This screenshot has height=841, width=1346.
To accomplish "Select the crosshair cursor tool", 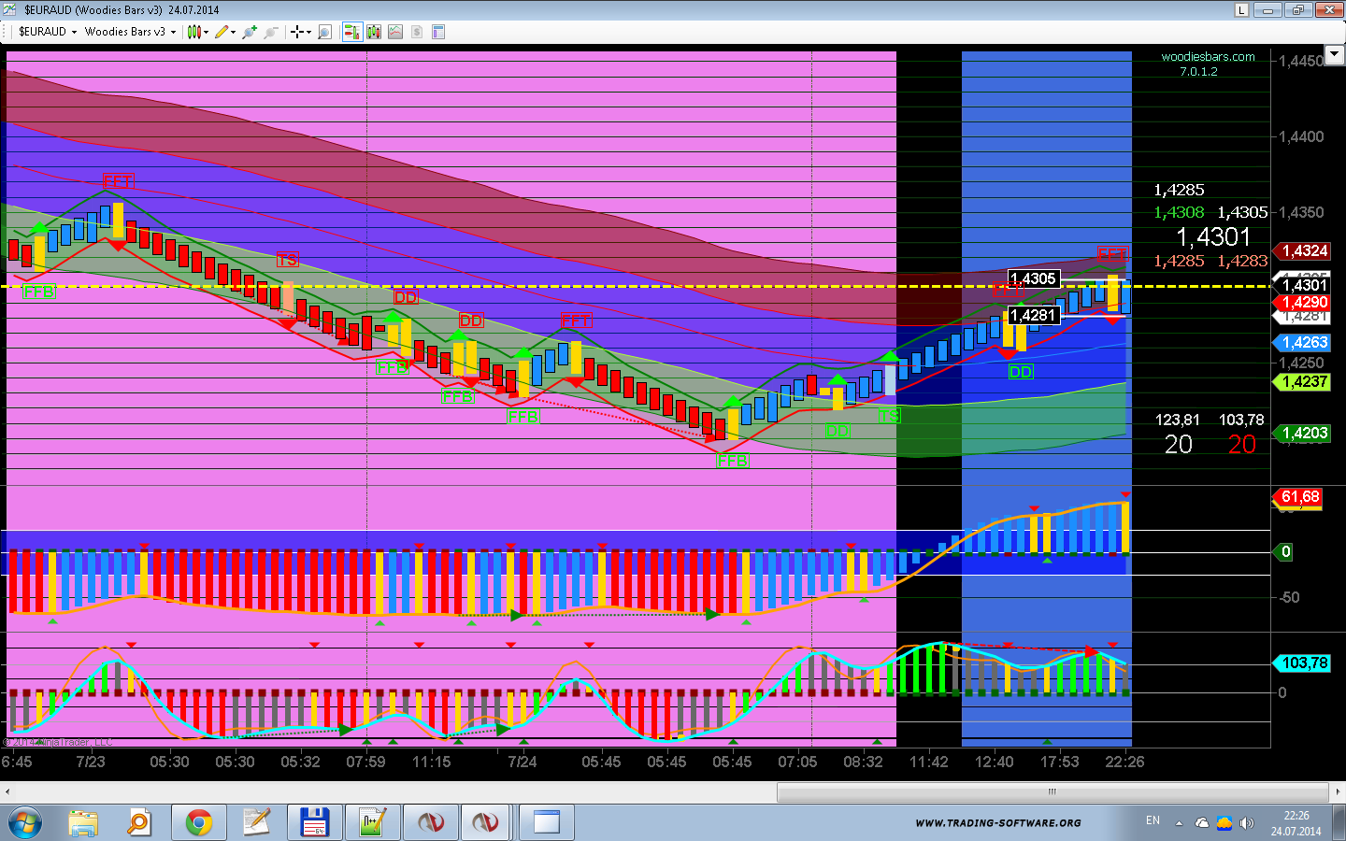I will coord(299,32).
